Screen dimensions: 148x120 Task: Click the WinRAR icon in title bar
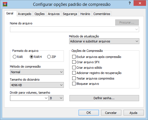5,4
